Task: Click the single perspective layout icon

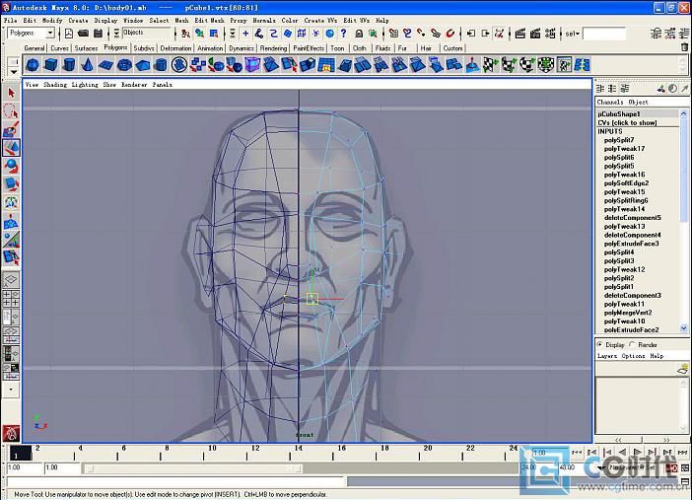Action: pos(11,279)
